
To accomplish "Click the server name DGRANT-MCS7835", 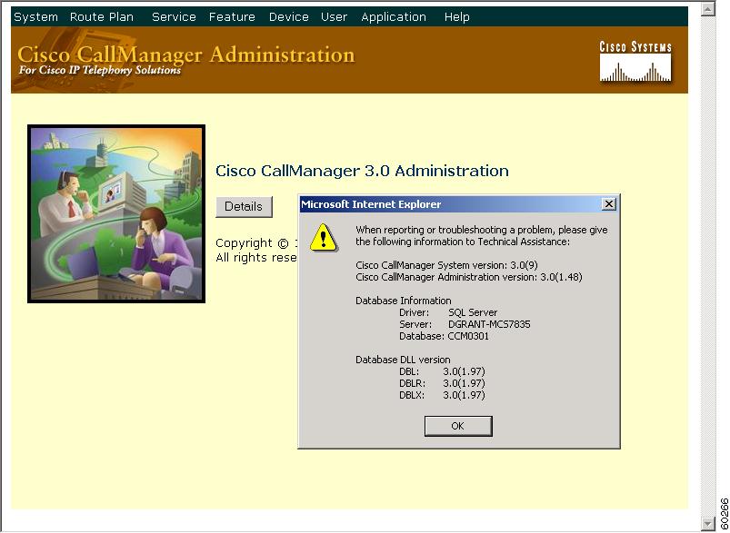I will 489,325.
